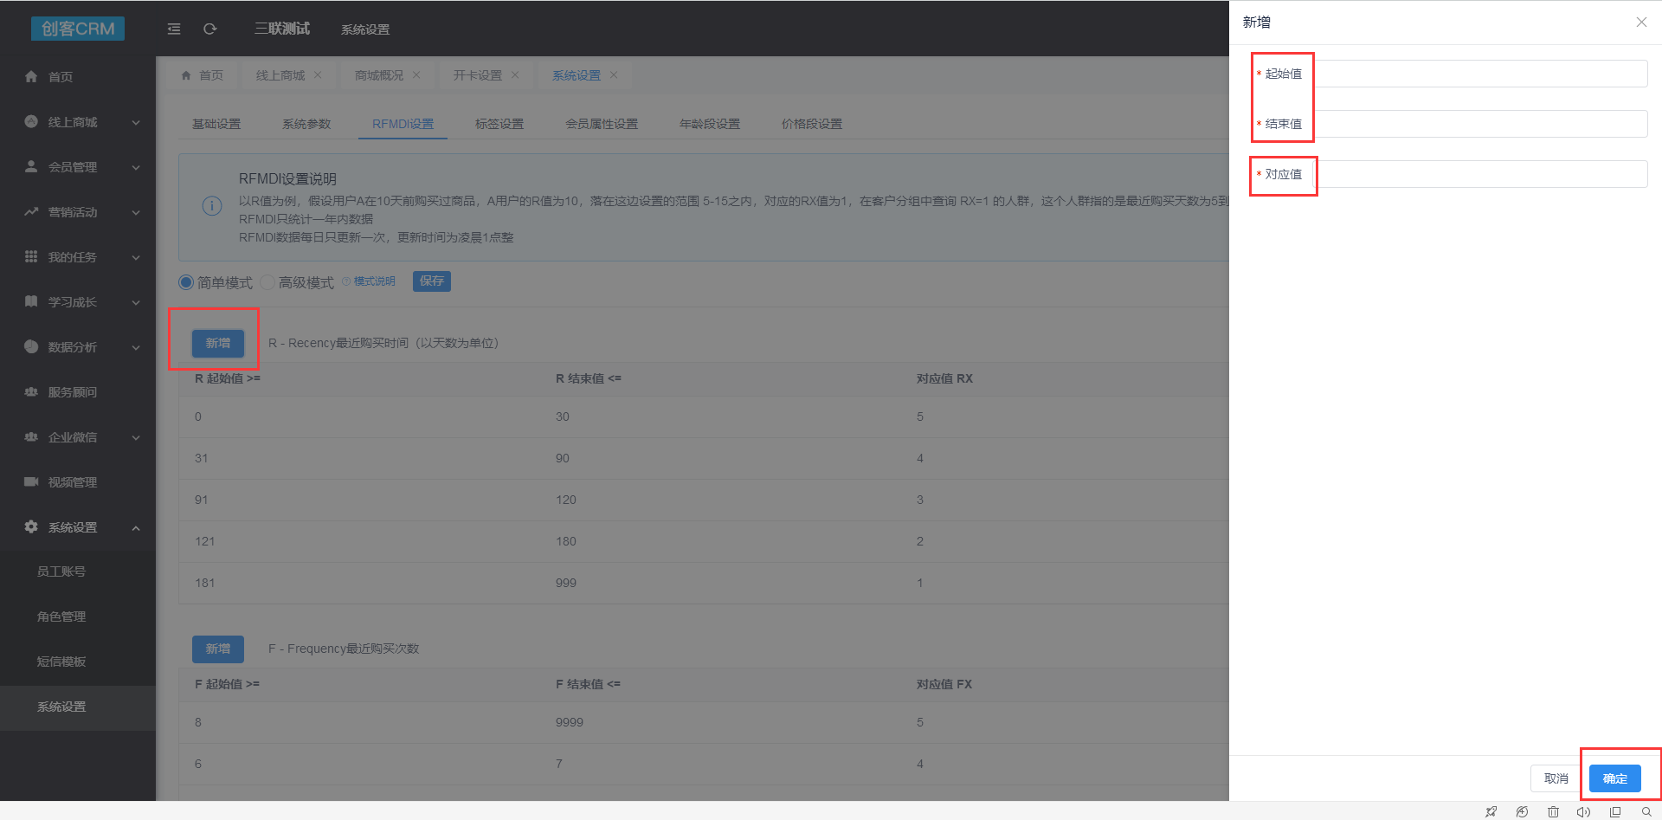Click the overlapping-windows icon in the status bar
1662x820 pixels.
(x=1615, y=811)
